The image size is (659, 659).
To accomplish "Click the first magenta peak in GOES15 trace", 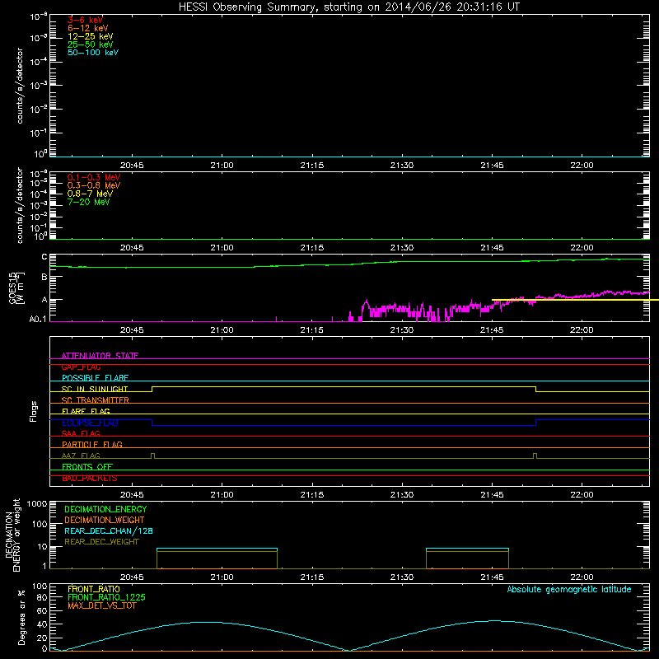I will pos(367,301).
